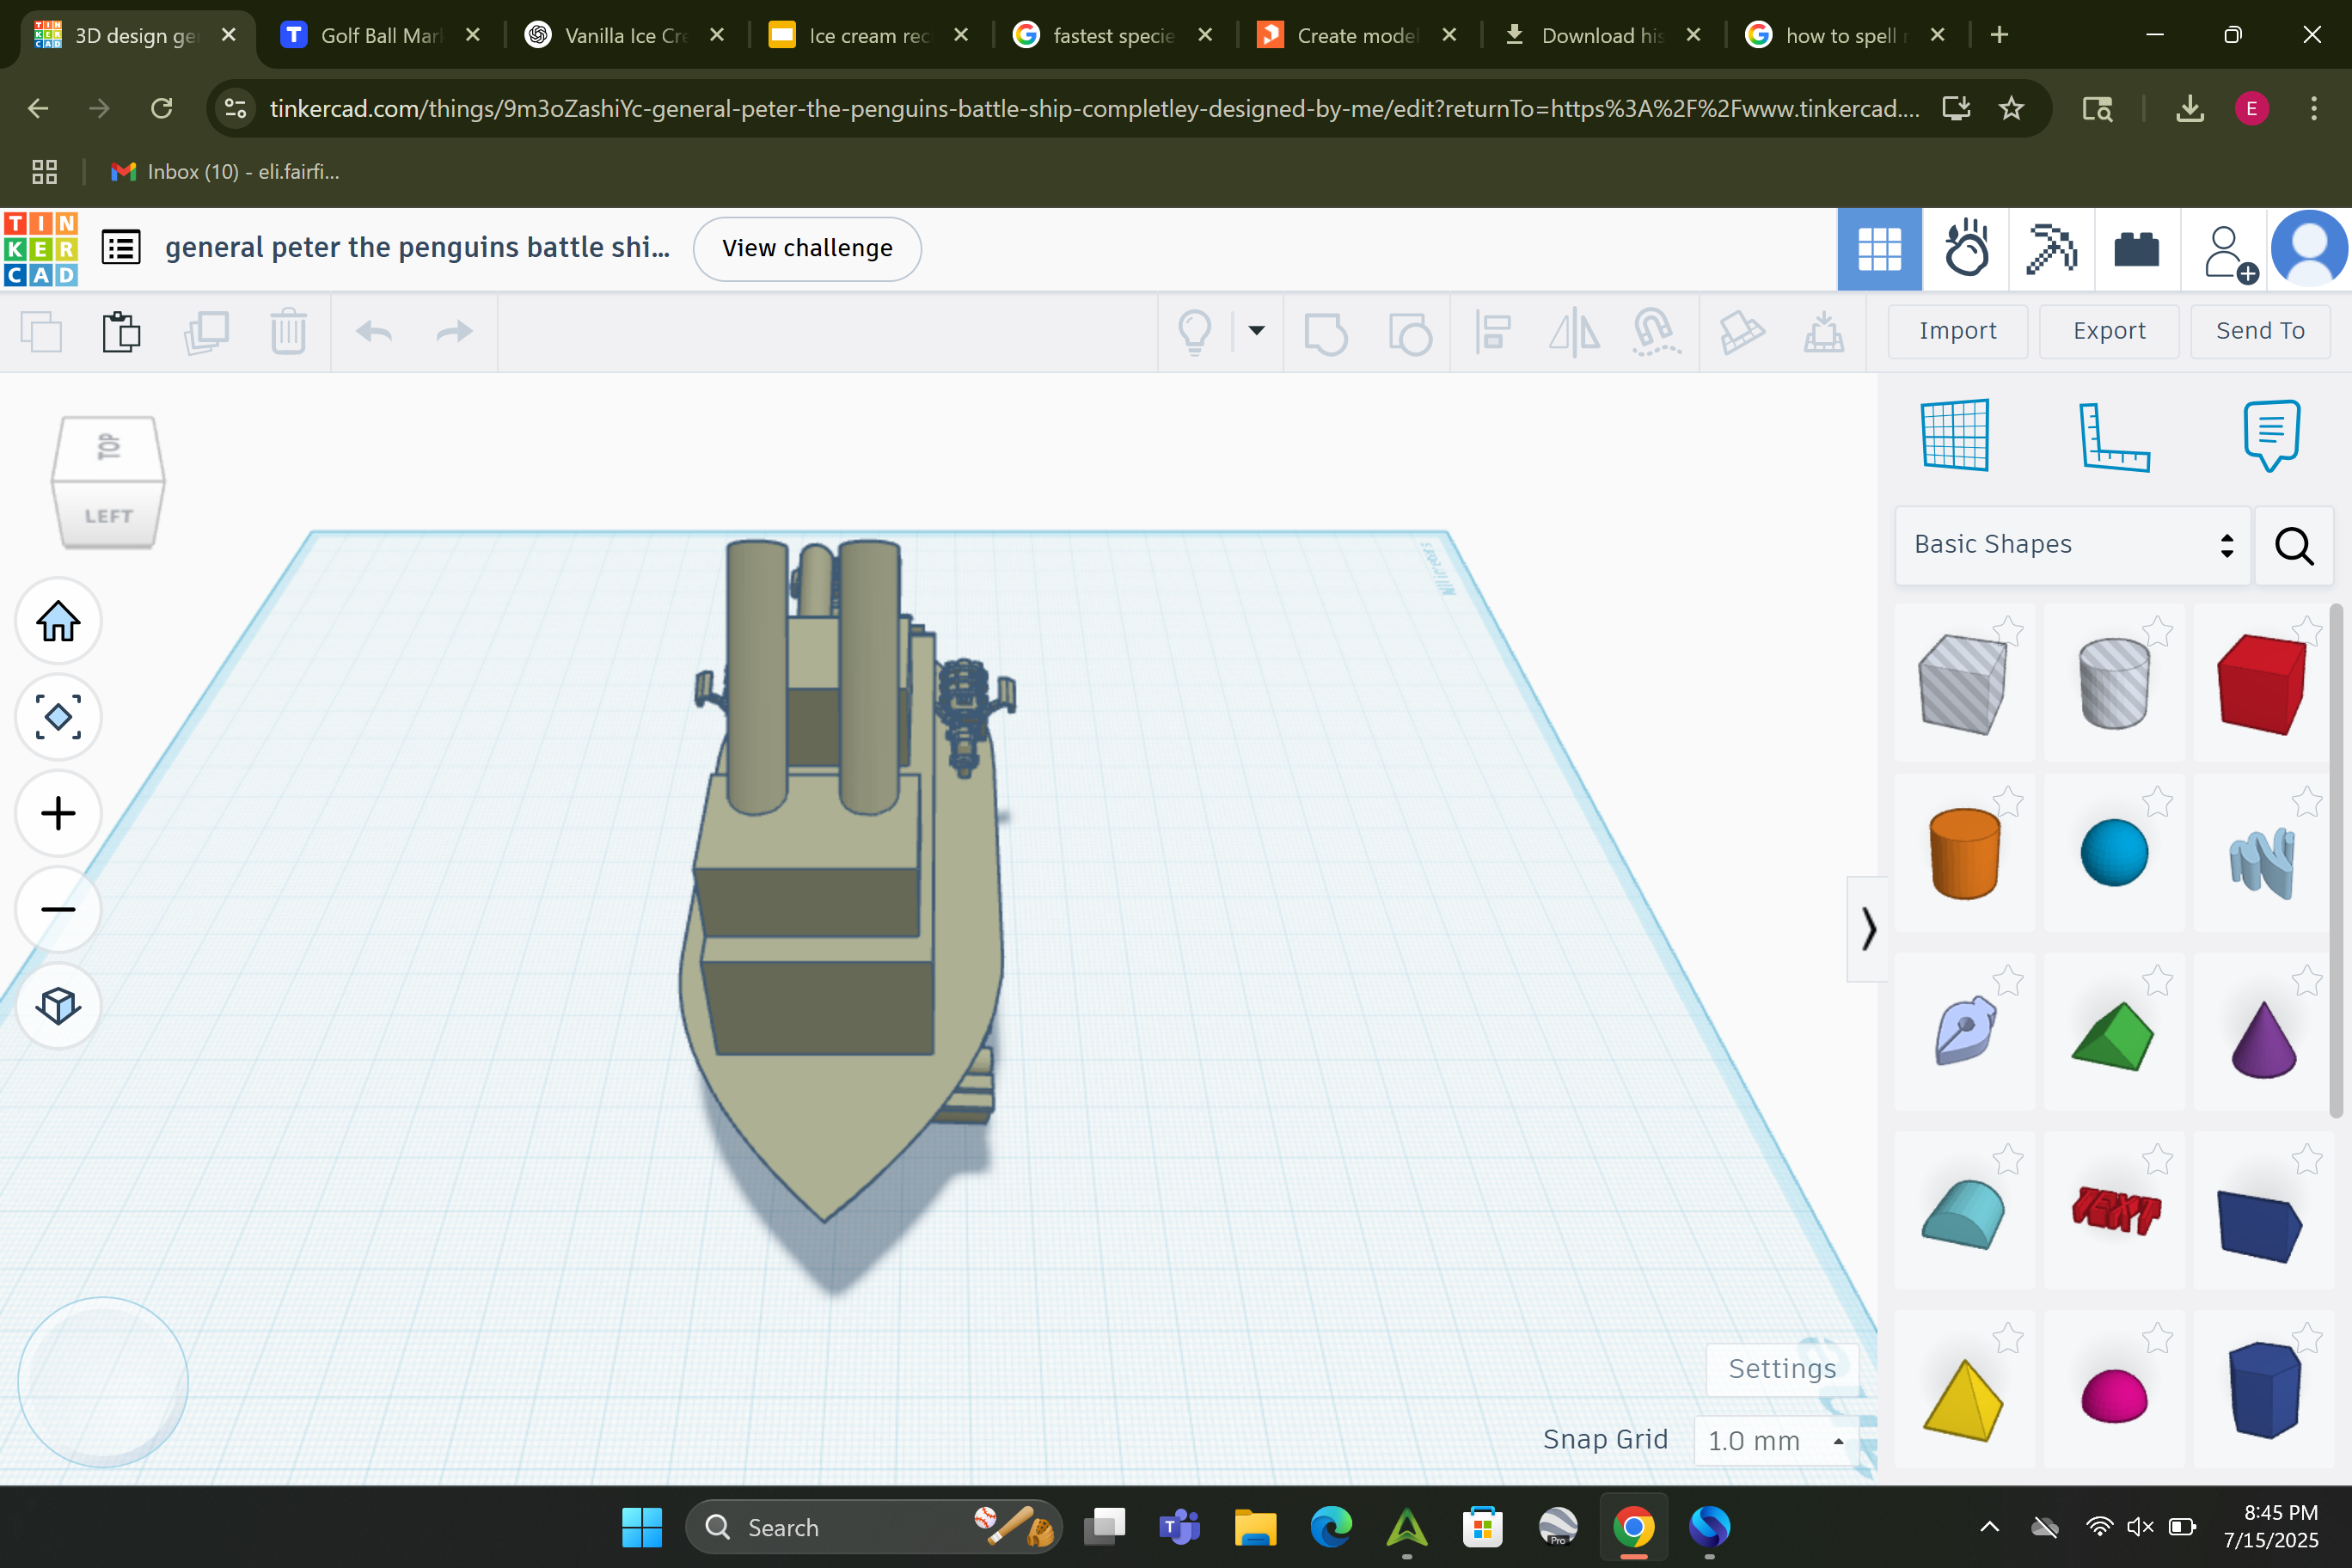Pick the orange Cylinder shape

pos(1964,853)
